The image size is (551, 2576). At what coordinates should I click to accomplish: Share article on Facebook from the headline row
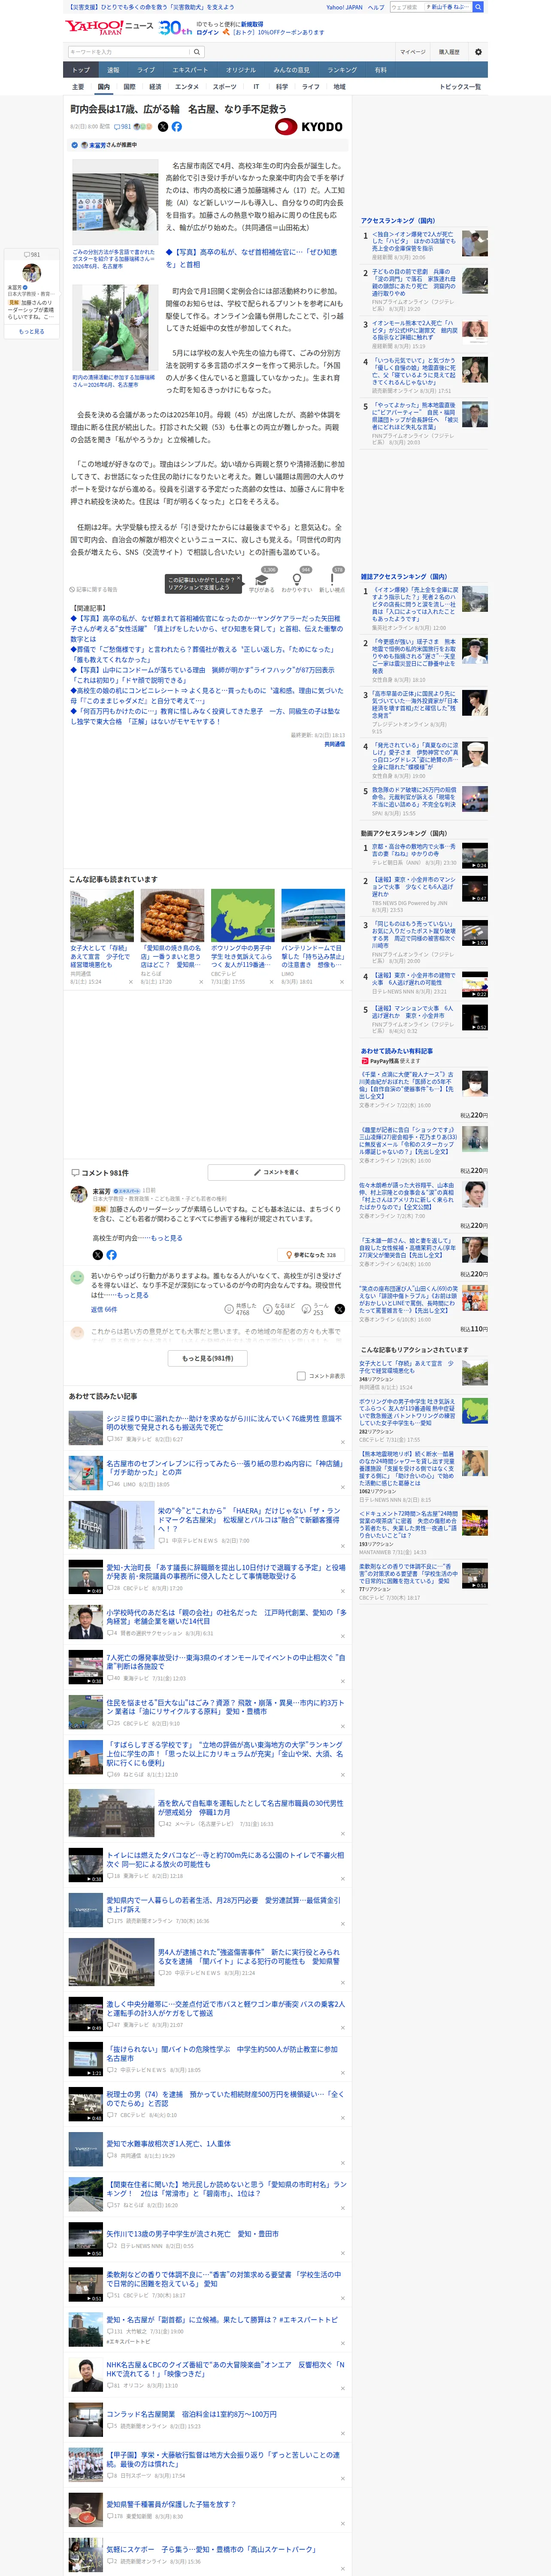tap(177, 127)
